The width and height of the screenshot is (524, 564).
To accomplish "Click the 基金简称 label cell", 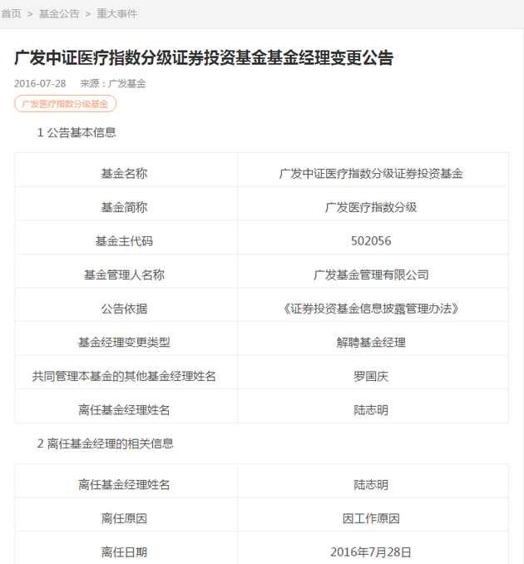I will [x=126, y=204].
